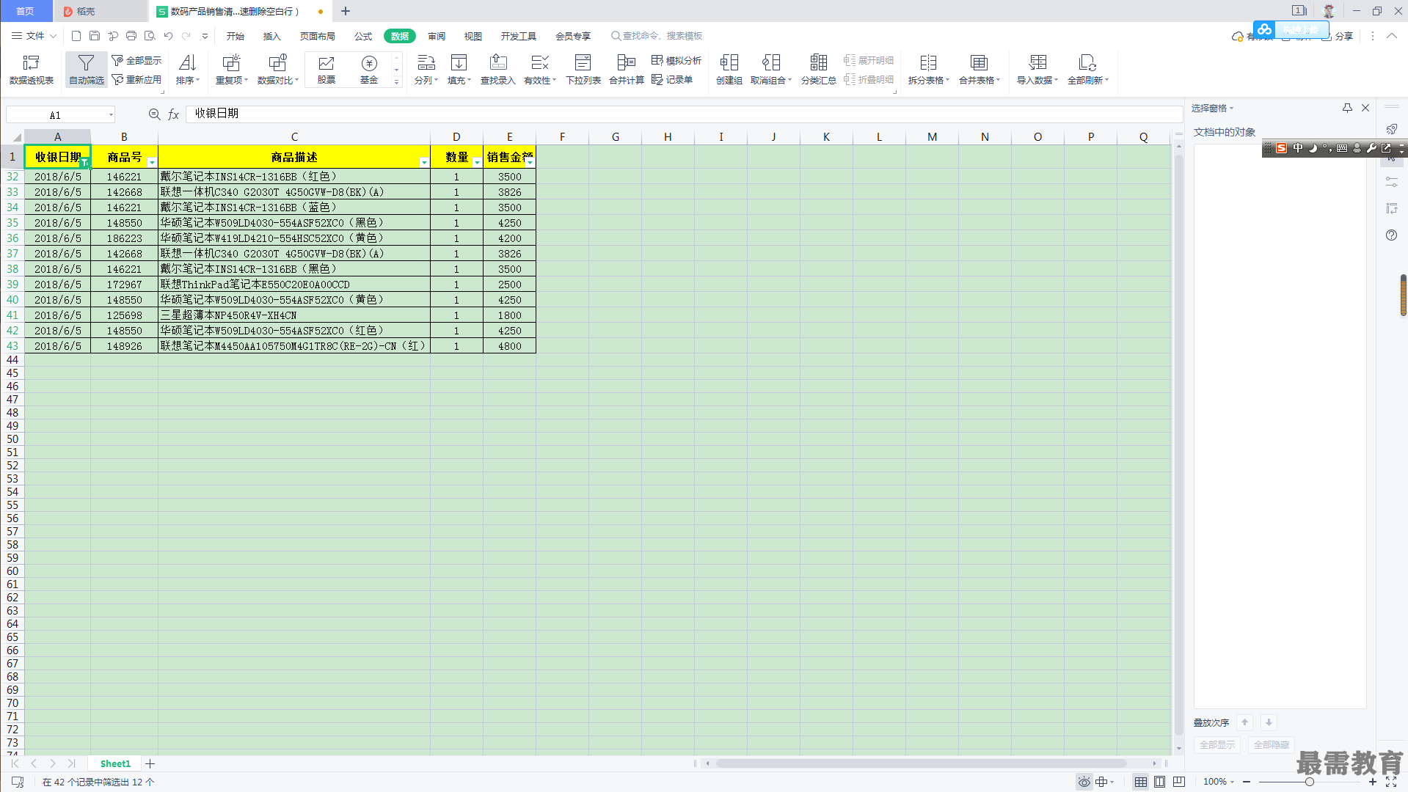
Task: Click 全部显示 to show all rows
Action: [136, 60]
